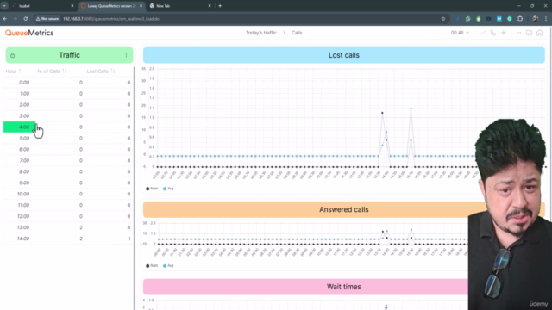This screenshot has height=310, width=552.
Task: Open the browser extensions puzzle icon
Action: 520,19
